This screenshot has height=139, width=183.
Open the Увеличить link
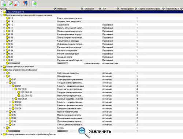[x=100, y=131]
